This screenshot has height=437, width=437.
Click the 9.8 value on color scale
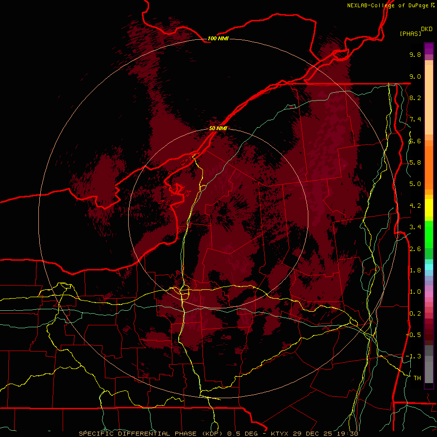(415, 54)
